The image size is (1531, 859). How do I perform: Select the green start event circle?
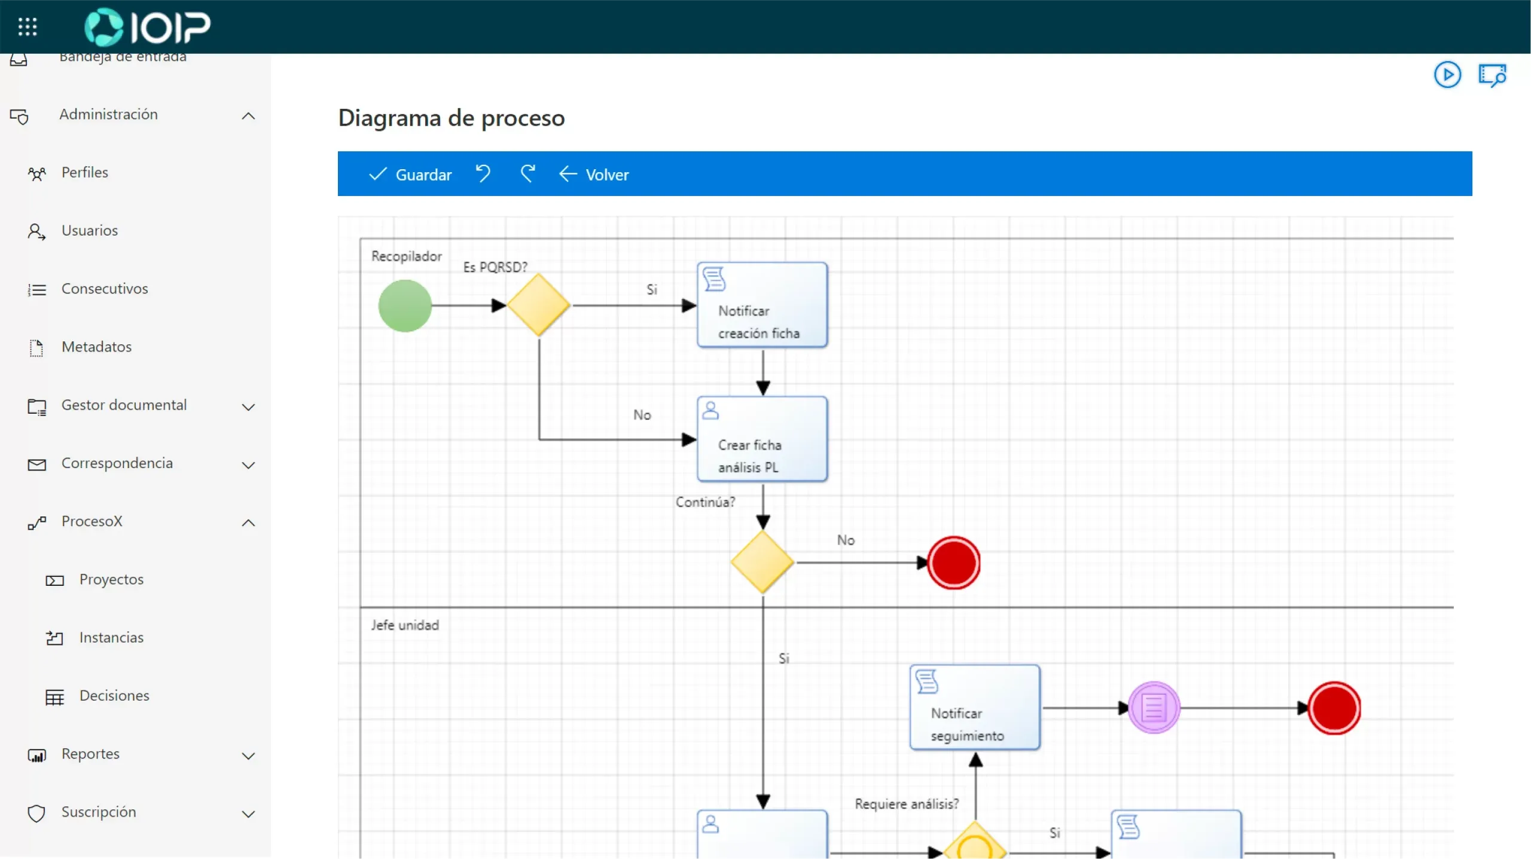coord(405,306)
